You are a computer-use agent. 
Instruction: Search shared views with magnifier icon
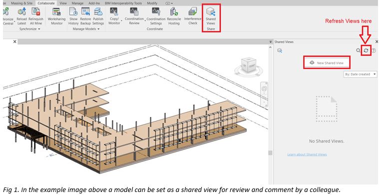[358, 50]
